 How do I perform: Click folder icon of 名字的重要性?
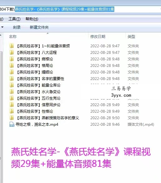(12, 78)
